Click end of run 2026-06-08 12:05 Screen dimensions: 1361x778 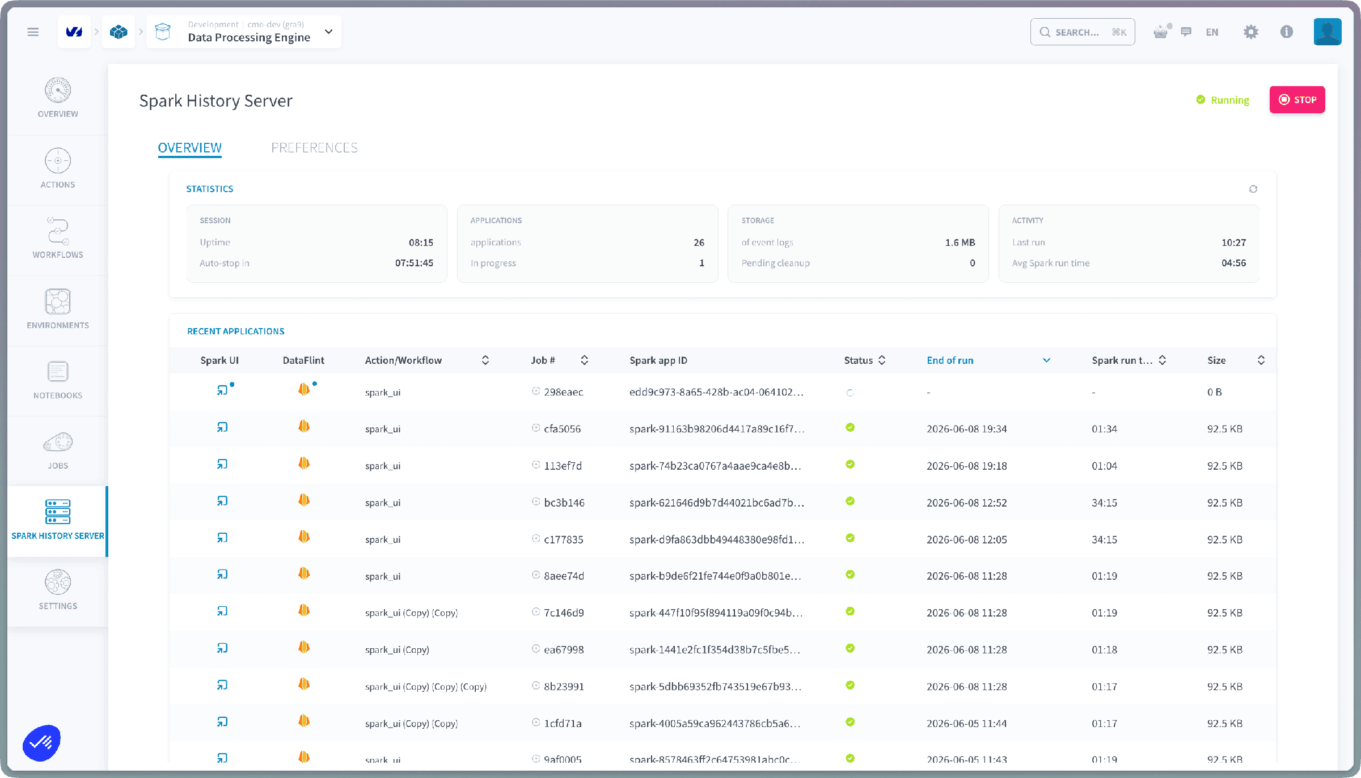point(966,539)
